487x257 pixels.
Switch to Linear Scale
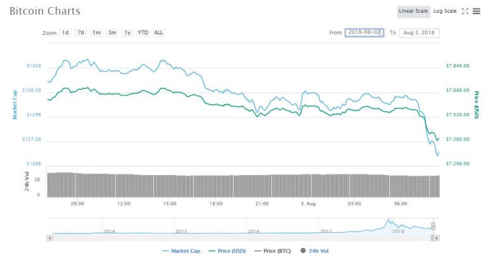(x=413, y=11)
